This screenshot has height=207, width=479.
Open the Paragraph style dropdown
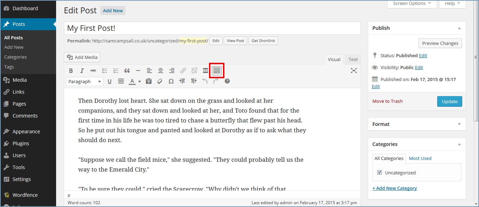click(x=84, y=81)
